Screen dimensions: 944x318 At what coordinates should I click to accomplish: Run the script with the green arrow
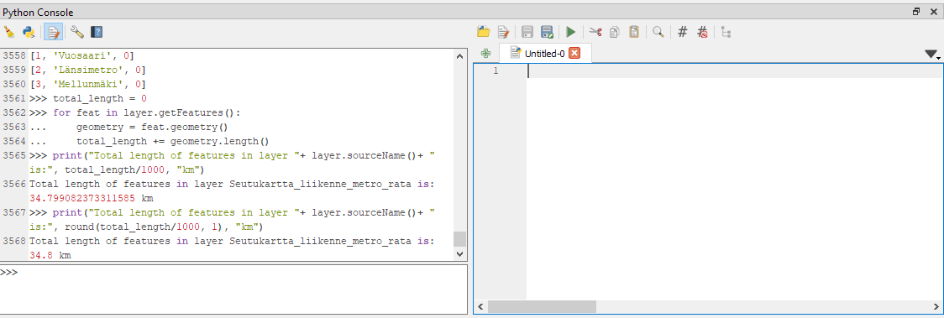click(x=571, y=32)
